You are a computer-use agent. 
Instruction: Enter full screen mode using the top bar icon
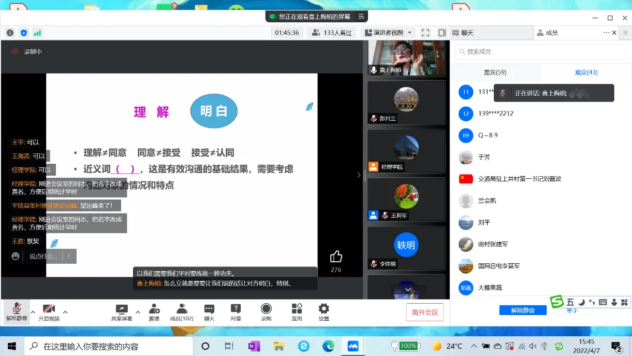point(425,33)
